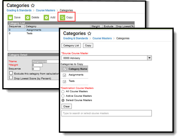This screenshot has height=137, width=178.
Task: Click the Category column header
Action: pyautogui.click(x=58, y=26)
